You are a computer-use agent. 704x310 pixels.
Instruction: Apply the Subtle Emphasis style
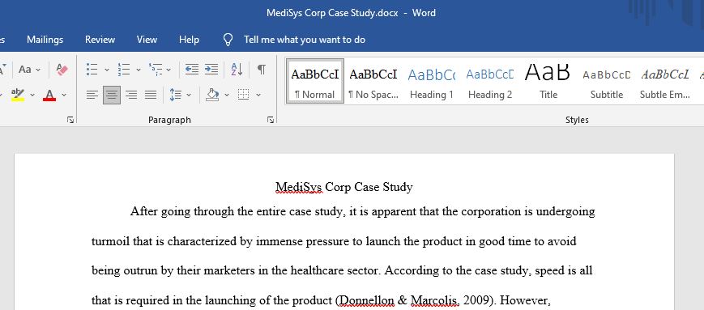tap(665, 81)
